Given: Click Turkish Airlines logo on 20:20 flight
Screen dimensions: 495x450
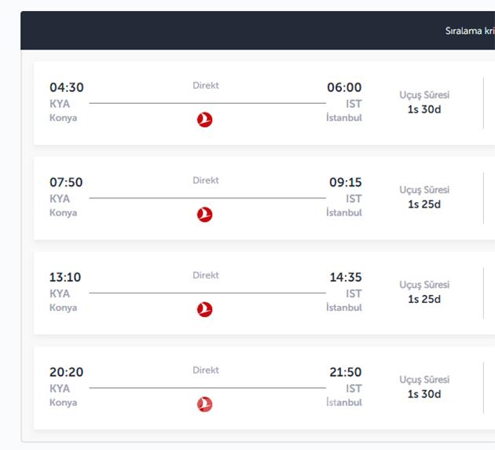Looking at the screenshot, I should tap(205, 404).
